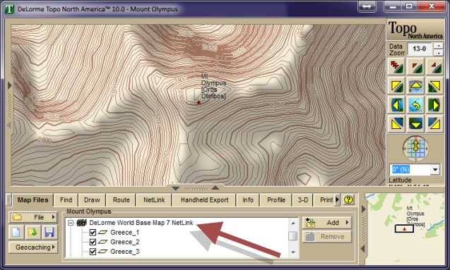Pan the map west with left arrow
Image resolution: width=450 pixels, height=270 pixels.
coord(396,105)
